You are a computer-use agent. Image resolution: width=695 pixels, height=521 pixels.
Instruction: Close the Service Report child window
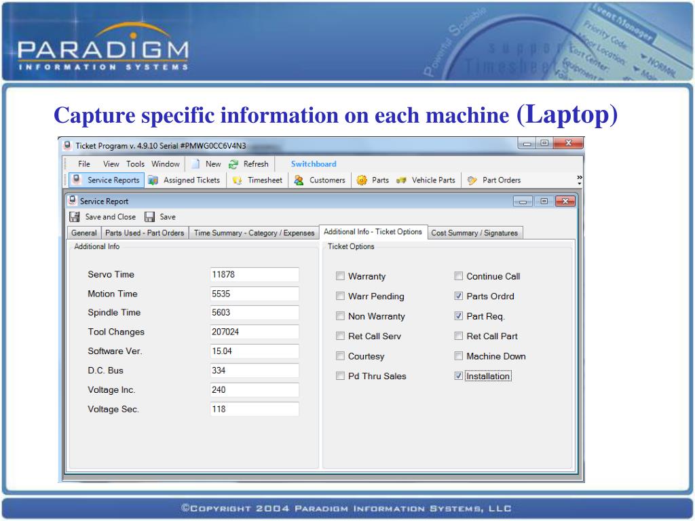click(565, 201)
